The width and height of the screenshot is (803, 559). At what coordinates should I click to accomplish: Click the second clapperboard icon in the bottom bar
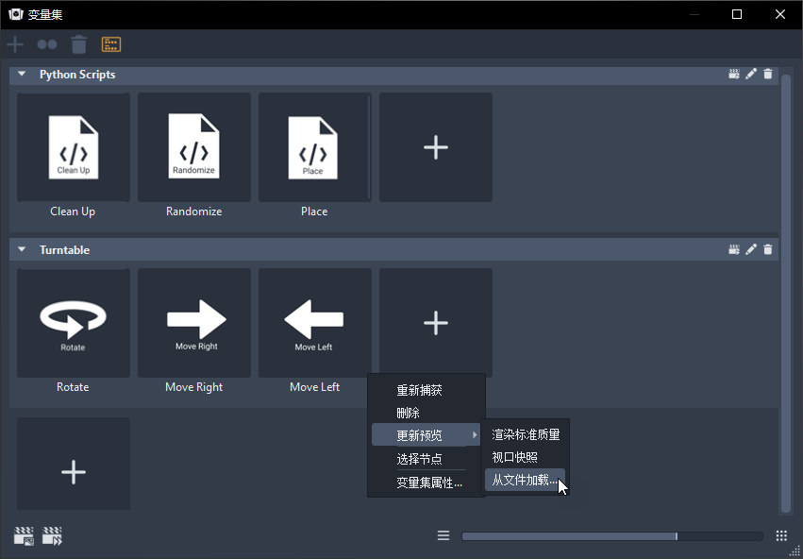pos(52,535)
